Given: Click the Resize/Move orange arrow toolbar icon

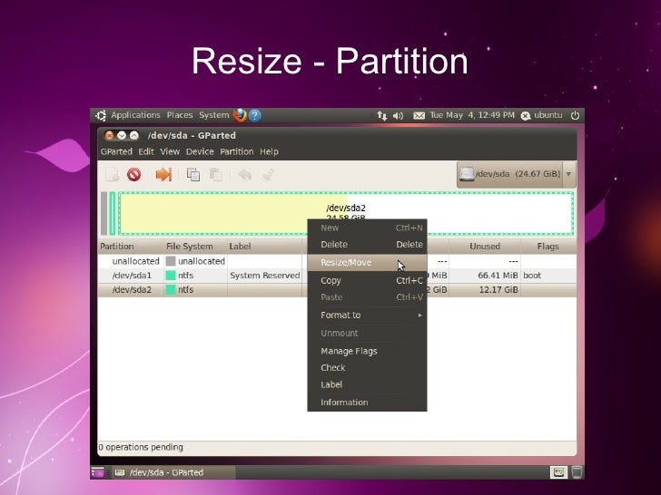Looking at the screenshot, I should (x=164, y=174).
